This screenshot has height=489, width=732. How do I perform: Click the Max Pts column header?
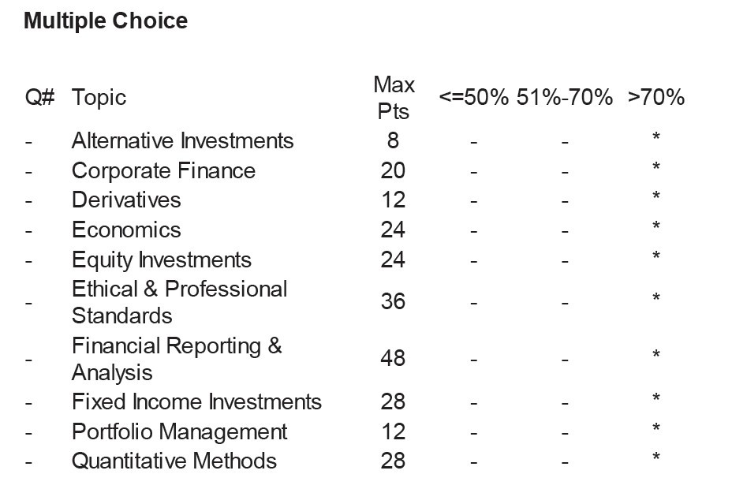coord(394,98)
